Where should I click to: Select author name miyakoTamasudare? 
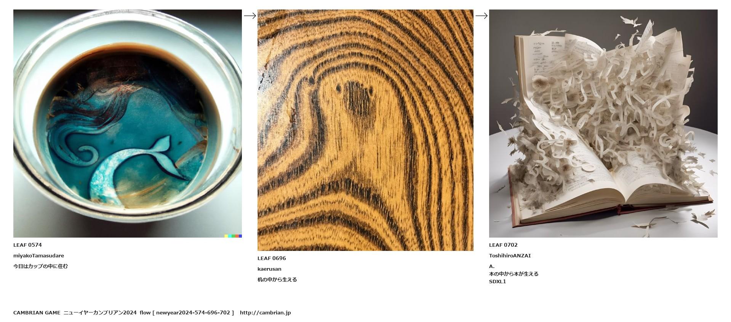[x=38, y=255]
